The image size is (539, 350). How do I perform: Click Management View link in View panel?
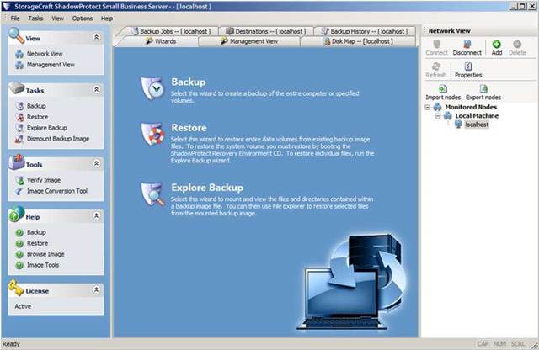click(x=51, y=65)
